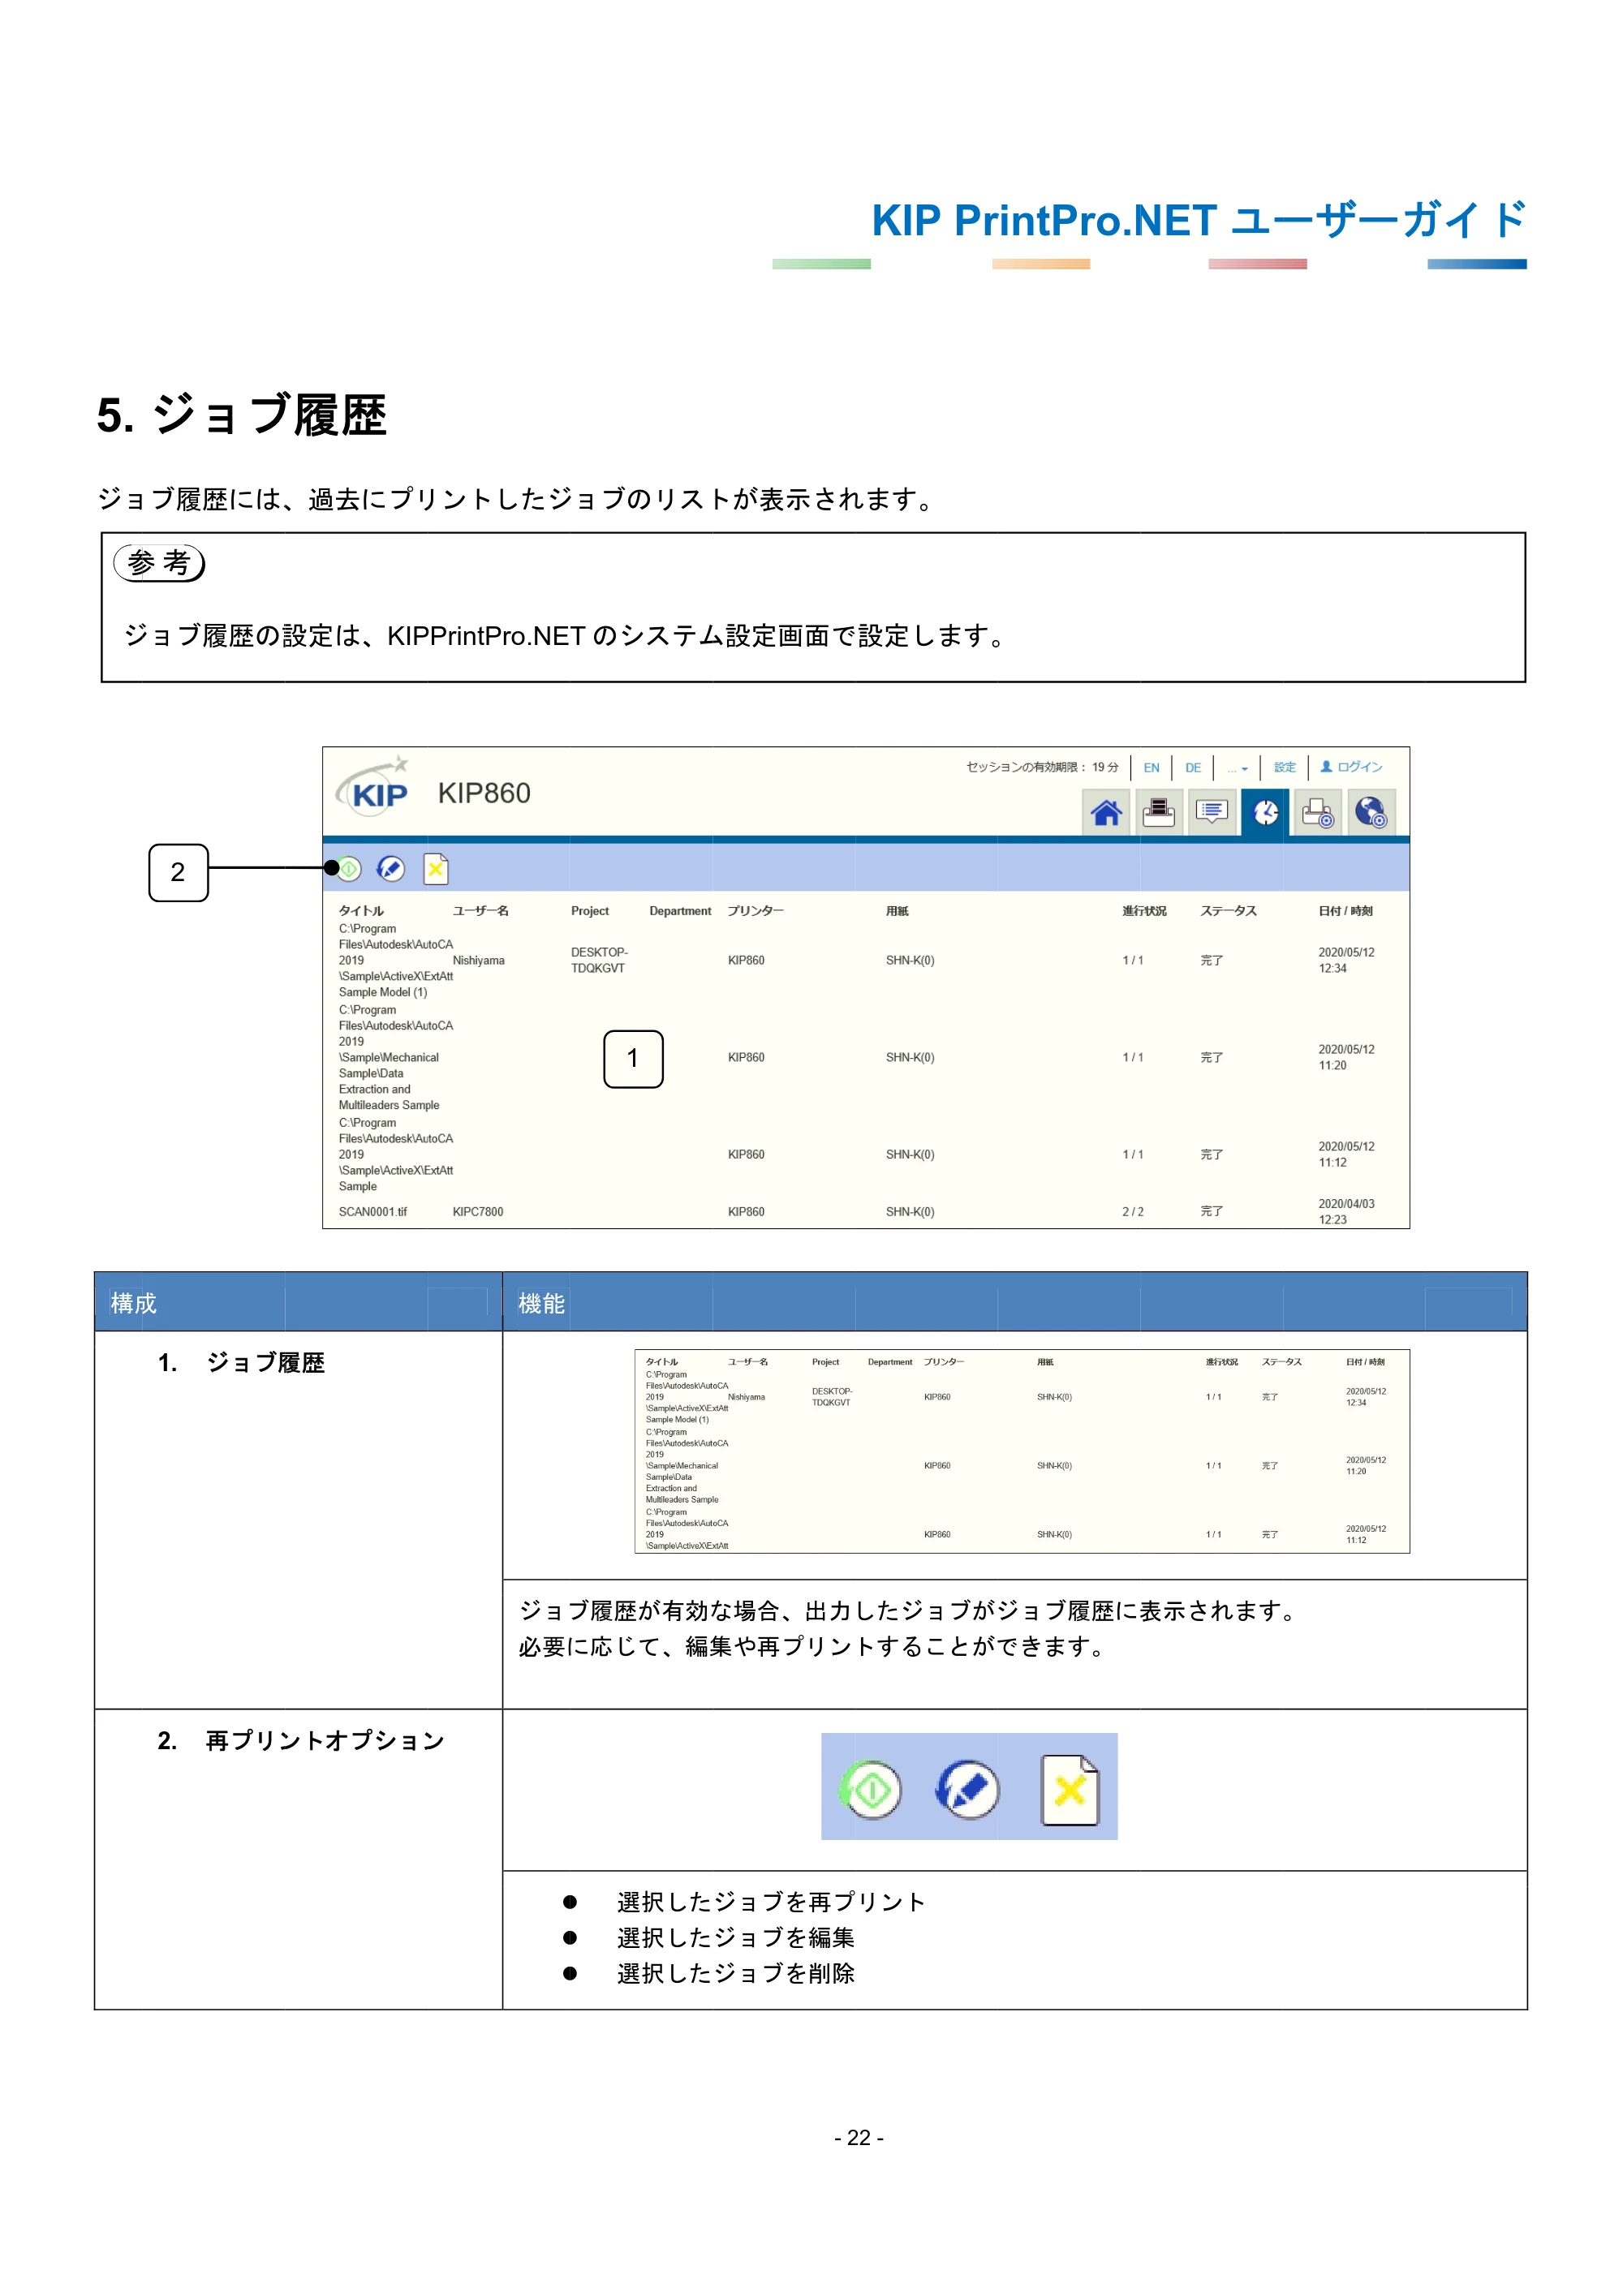Viewport: 1623px width, 2296px height.
Task: Click the ステータス column header in main screenshot
Action: (x=1228, y=911)
